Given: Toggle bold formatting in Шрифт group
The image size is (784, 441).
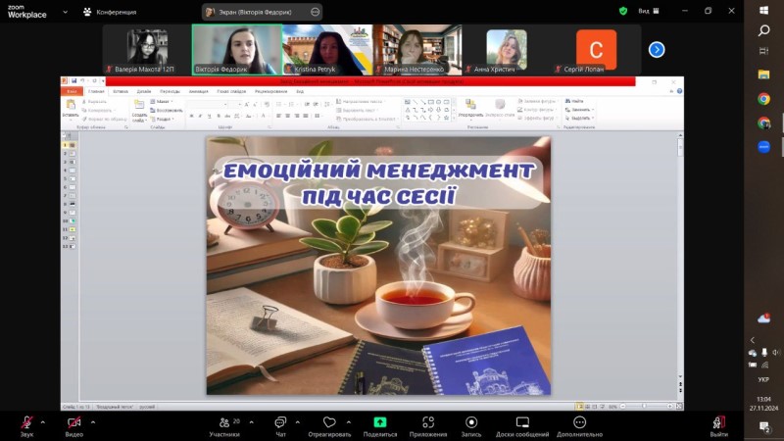Looking at the screenshot, I should pyautogui.click(x=191, y=116).
